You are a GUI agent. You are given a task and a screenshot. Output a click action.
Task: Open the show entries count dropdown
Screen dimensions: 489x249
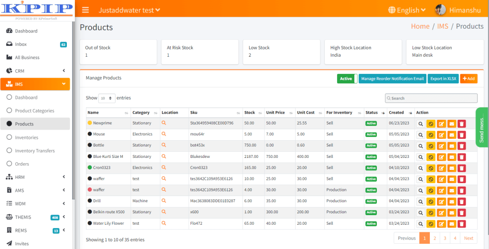point(107,98)
